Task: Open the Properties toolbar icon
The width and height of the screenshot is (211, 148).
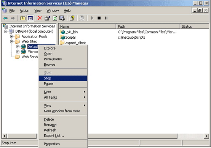Action: pos(47,18)
